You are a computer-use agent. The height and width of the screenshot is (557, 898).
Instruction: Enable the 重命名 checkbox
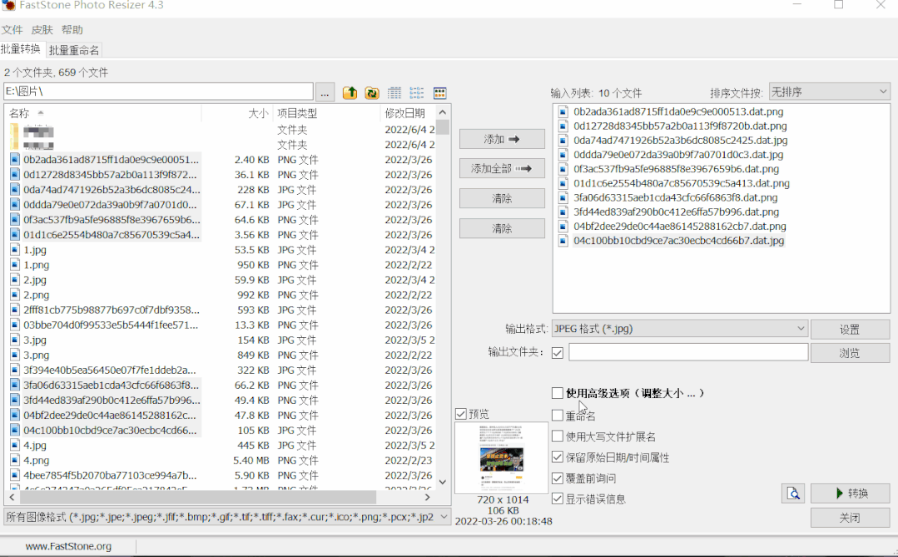pyautogui.click(x=558, y=414)
